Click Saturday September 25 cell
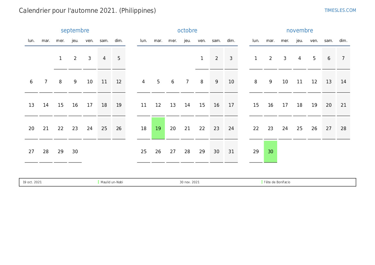 click(x=104, y=128)
